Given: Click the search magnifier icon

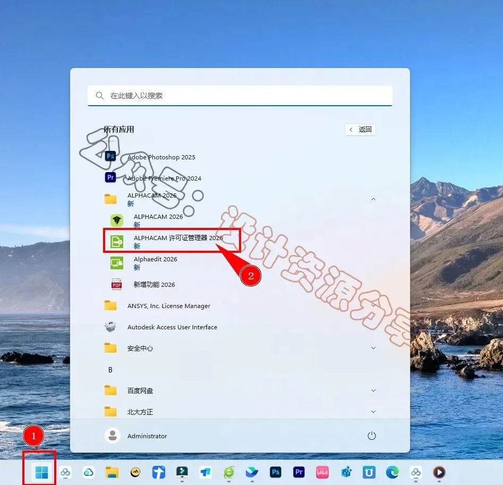Looking at the screenshot, I should coord(100,96).
